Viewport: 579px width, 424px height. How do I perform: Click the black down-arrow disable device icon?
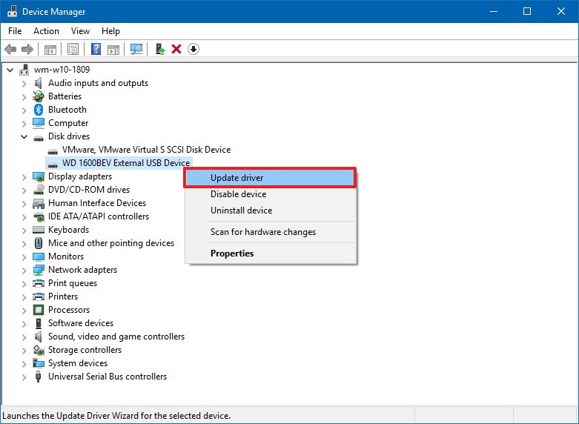pyautogui.click(x=193, y=49)
